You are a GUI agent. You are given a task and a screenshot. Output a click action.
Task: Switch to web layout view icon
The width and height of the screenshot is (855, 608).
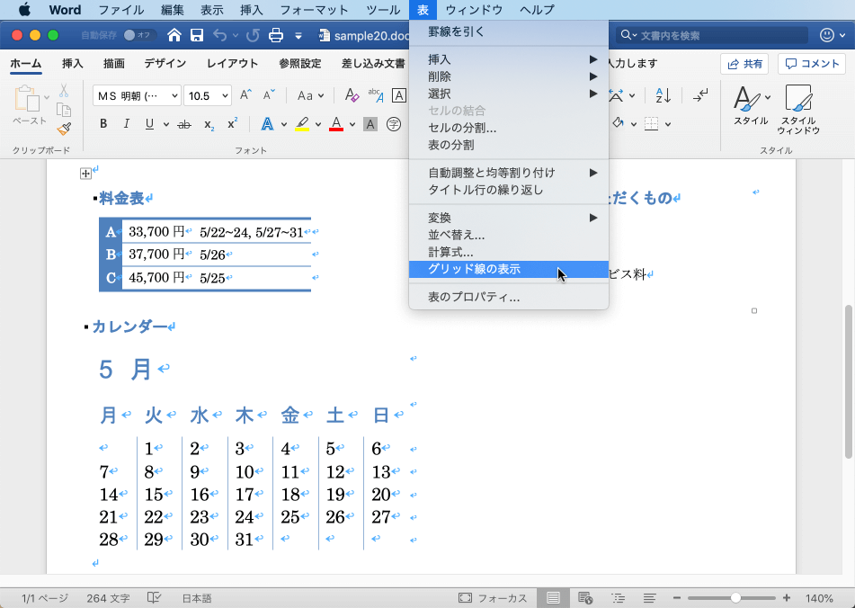click(x=585, y=598)
